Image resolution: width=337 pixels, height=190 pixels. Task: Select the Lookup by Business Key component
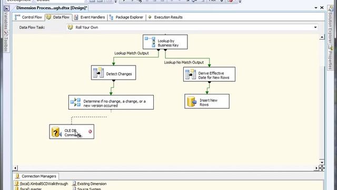tap(165, 42)
